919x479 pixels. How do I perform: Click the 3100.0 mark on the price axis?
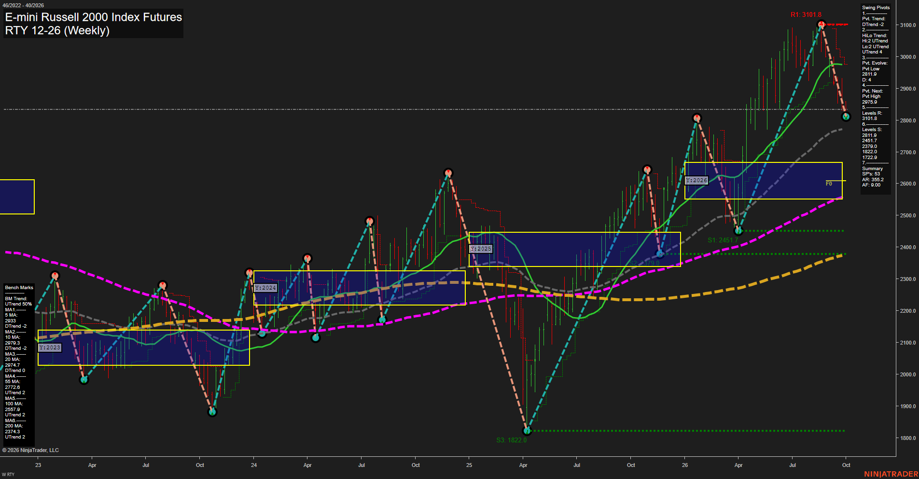pyautogui.click(x=908, y=25)
